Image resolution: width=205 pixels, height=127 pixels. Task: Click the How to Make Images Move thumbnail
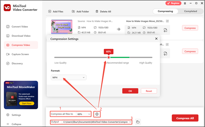click(x=62, y=27)
